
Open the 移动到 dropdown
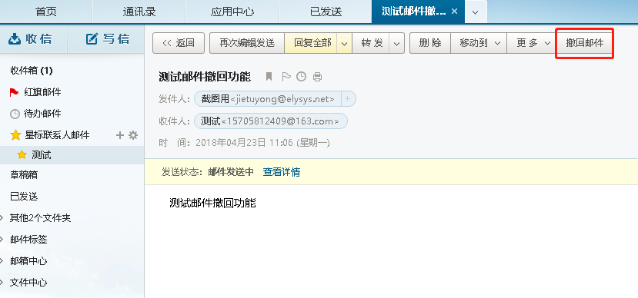pyautogui.click(x=479, y=43)
